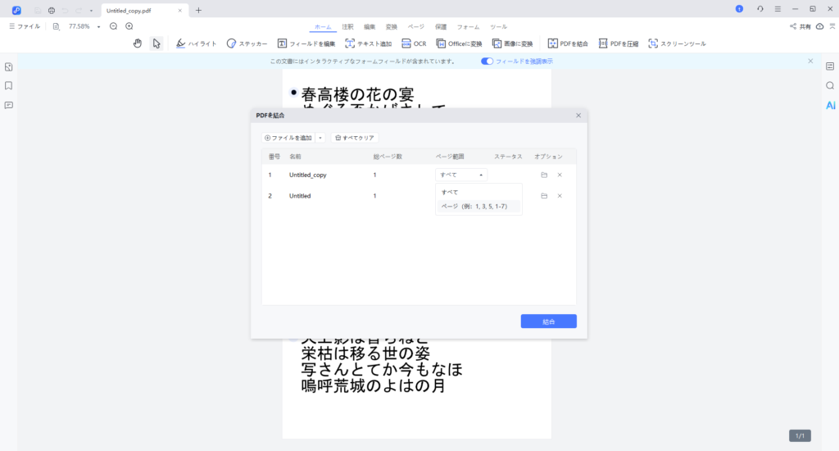
Task: Click the save icon in the title bar
Action: pos(38,10)
